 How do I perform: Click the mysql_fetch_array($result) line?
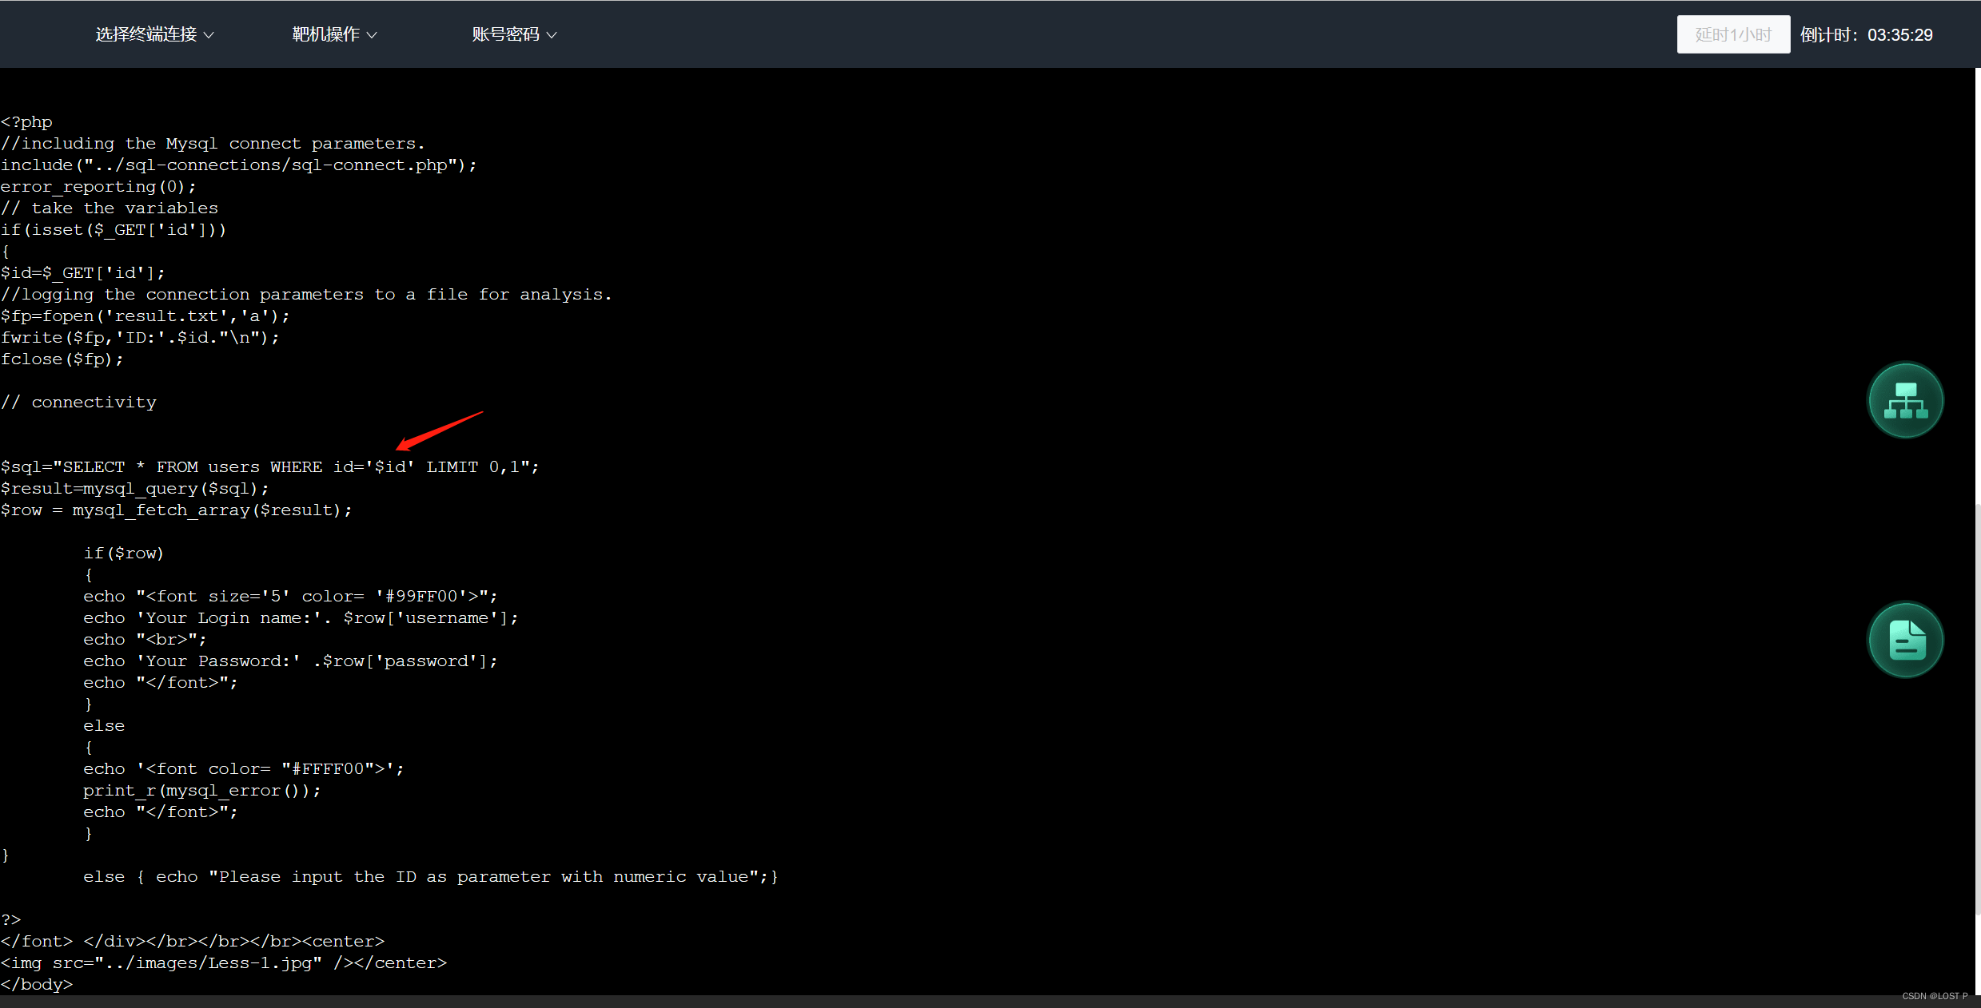[x=176, y=510]
